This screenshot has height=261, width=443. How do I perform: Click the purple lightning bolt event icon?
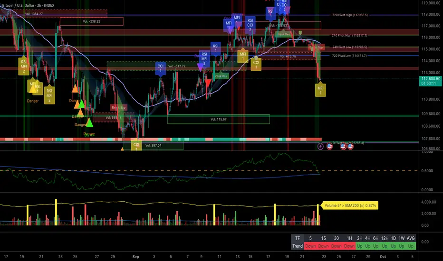(x=320, y=146)
